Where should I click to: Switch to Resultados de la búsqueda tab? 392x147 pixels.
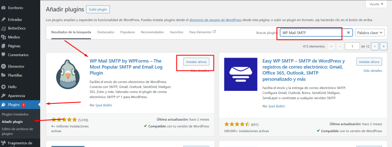pos(71,32)
